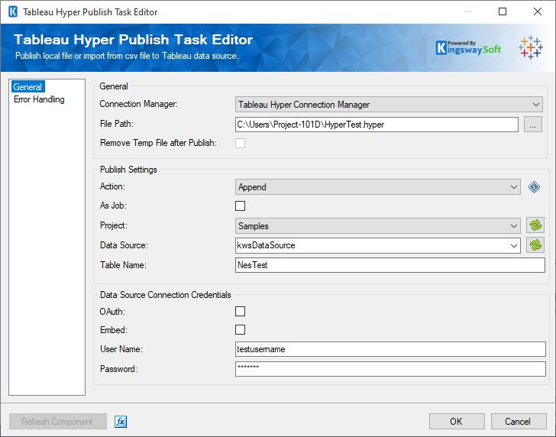Click the Refresh Component button

coord(57,422)
